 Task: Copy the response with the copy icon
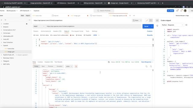coord(147,66)
